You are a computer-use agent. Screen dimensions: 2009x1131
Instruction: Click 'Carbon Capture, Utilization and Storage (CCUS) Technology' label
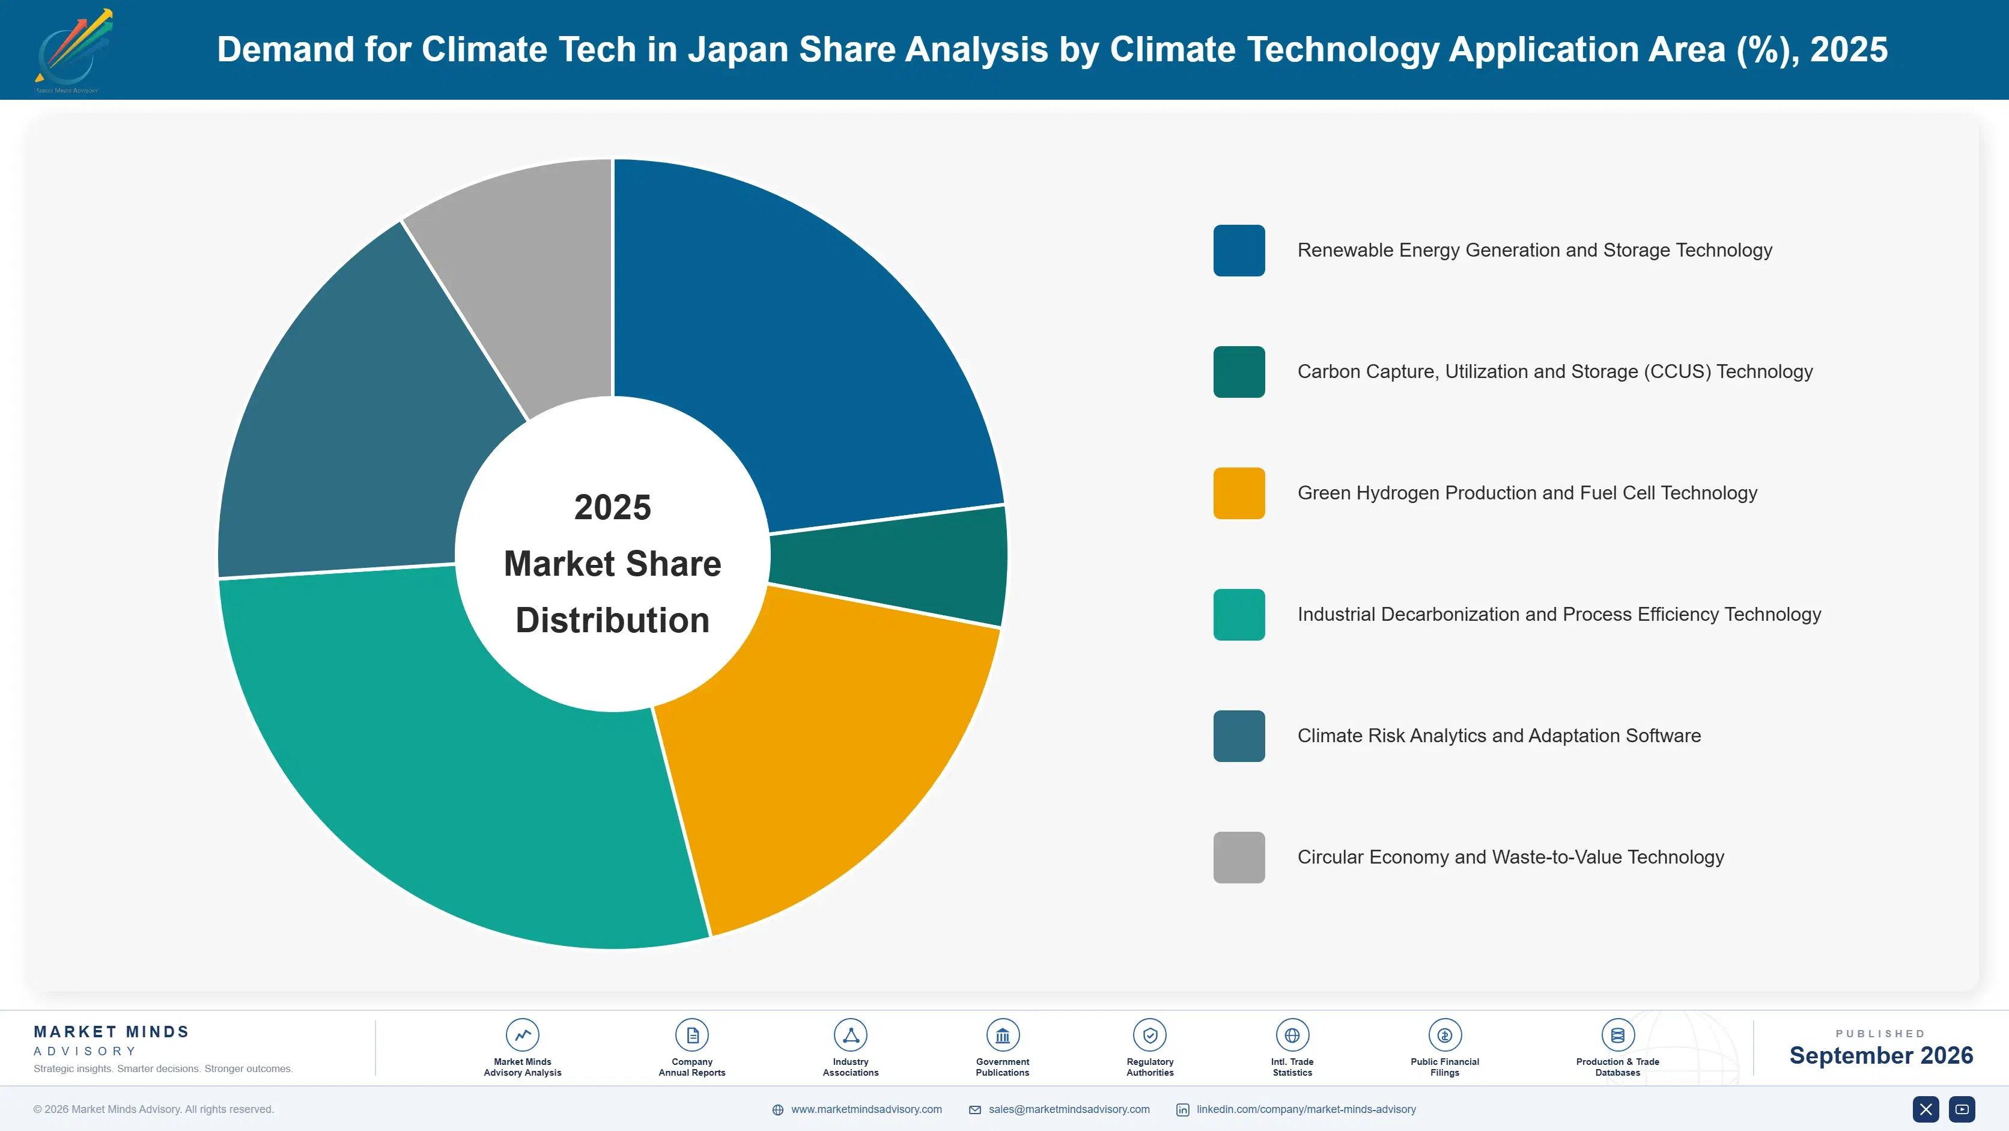1554,372
